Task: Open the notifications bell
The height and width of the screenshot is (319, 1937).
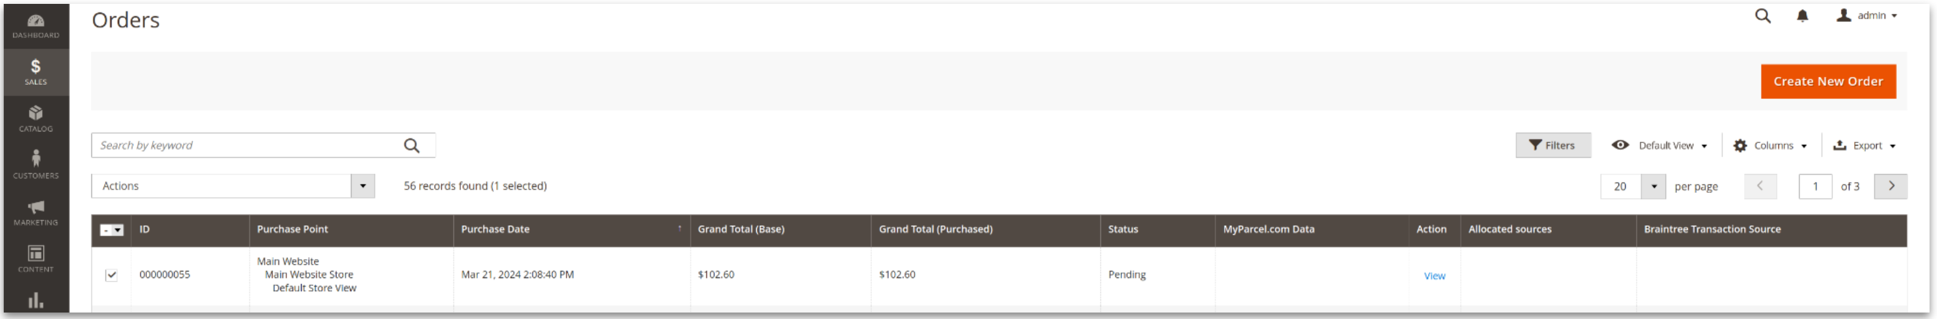Action: 1802,16
